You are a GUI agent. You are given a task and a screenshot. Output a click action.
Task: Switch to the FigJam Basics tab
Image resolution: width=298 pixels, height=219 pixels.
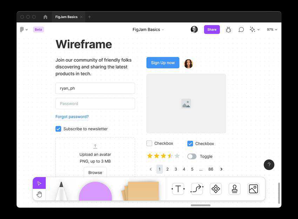[x=66, y=17]
